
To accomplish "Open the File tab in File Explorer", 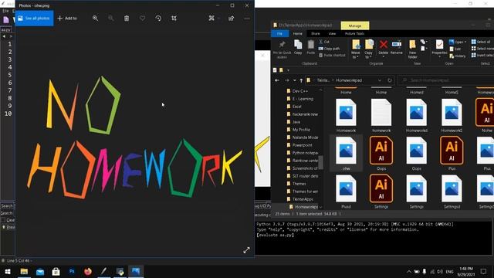I will pyautogui.click(x=279, y=33).
